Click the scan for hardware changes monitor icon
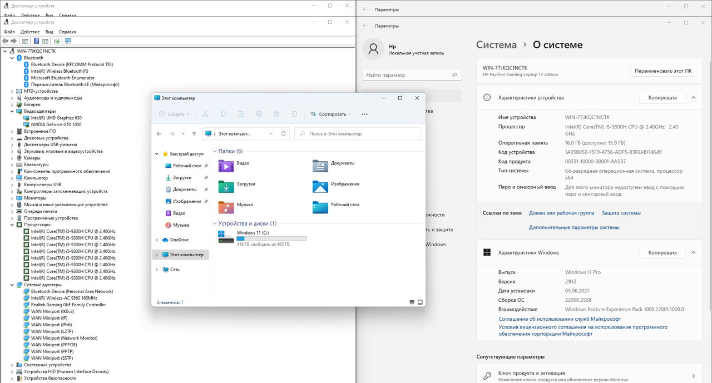The width and height of the screenshot is (712, 383). click(68, 41)
